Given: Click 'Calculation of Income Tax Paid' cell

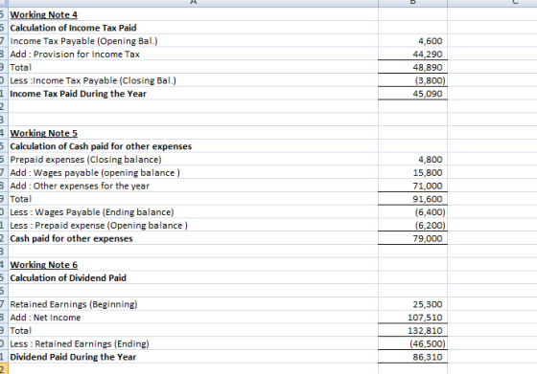Looking at the screenshot, I should pyautogui.click(x=193, y=28).
